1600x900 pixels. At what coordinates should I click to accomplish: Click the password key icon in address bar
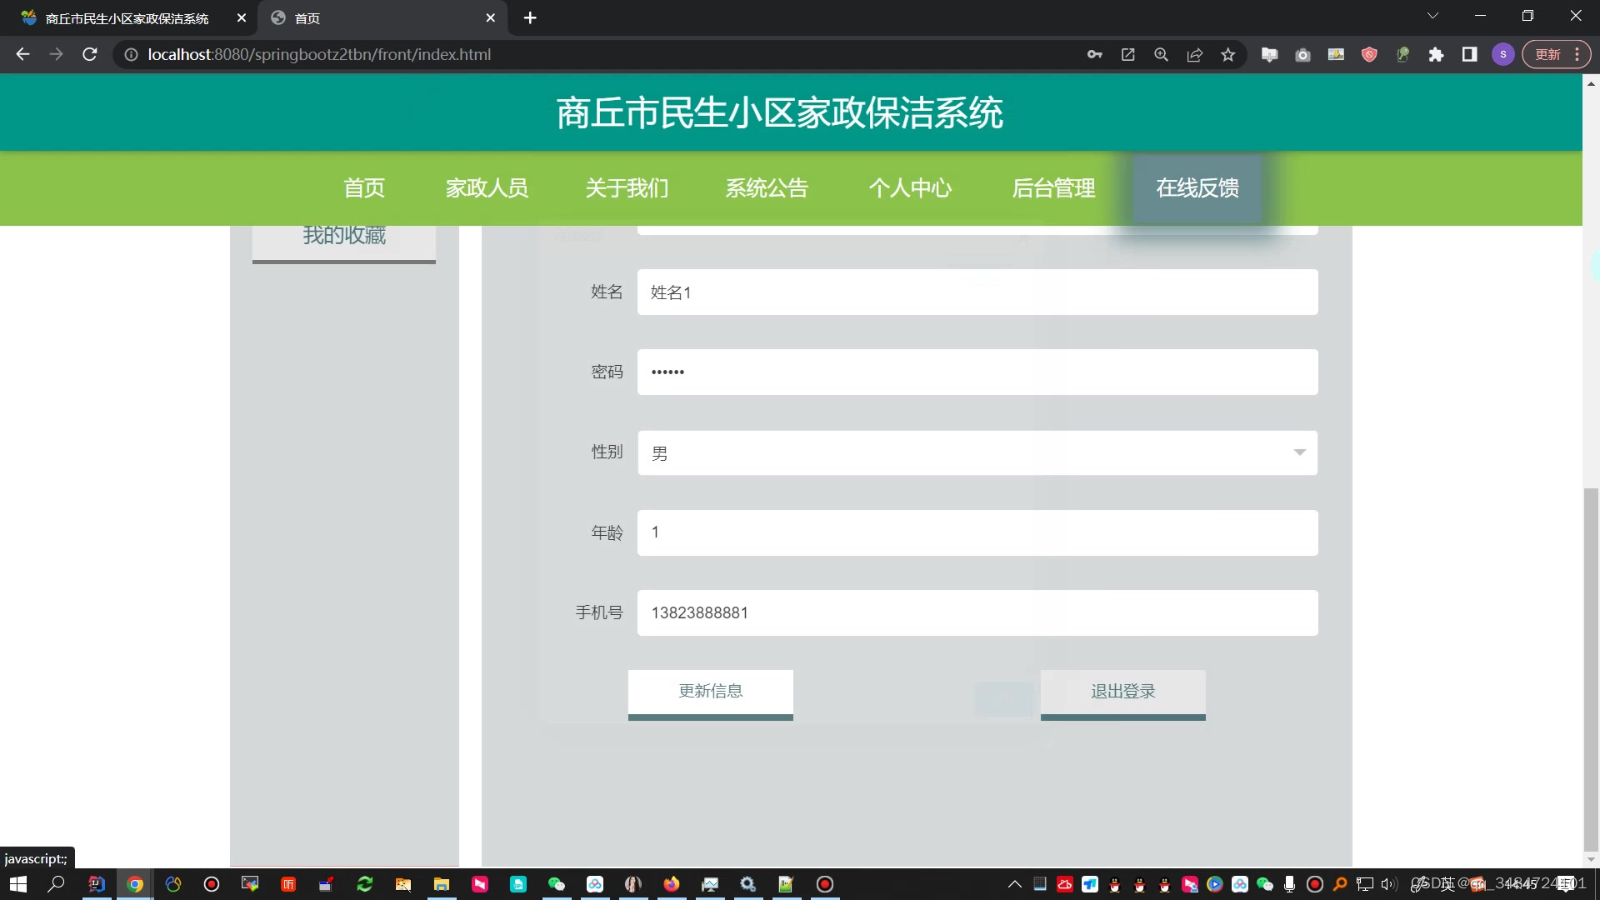(x=1094, y=54)
